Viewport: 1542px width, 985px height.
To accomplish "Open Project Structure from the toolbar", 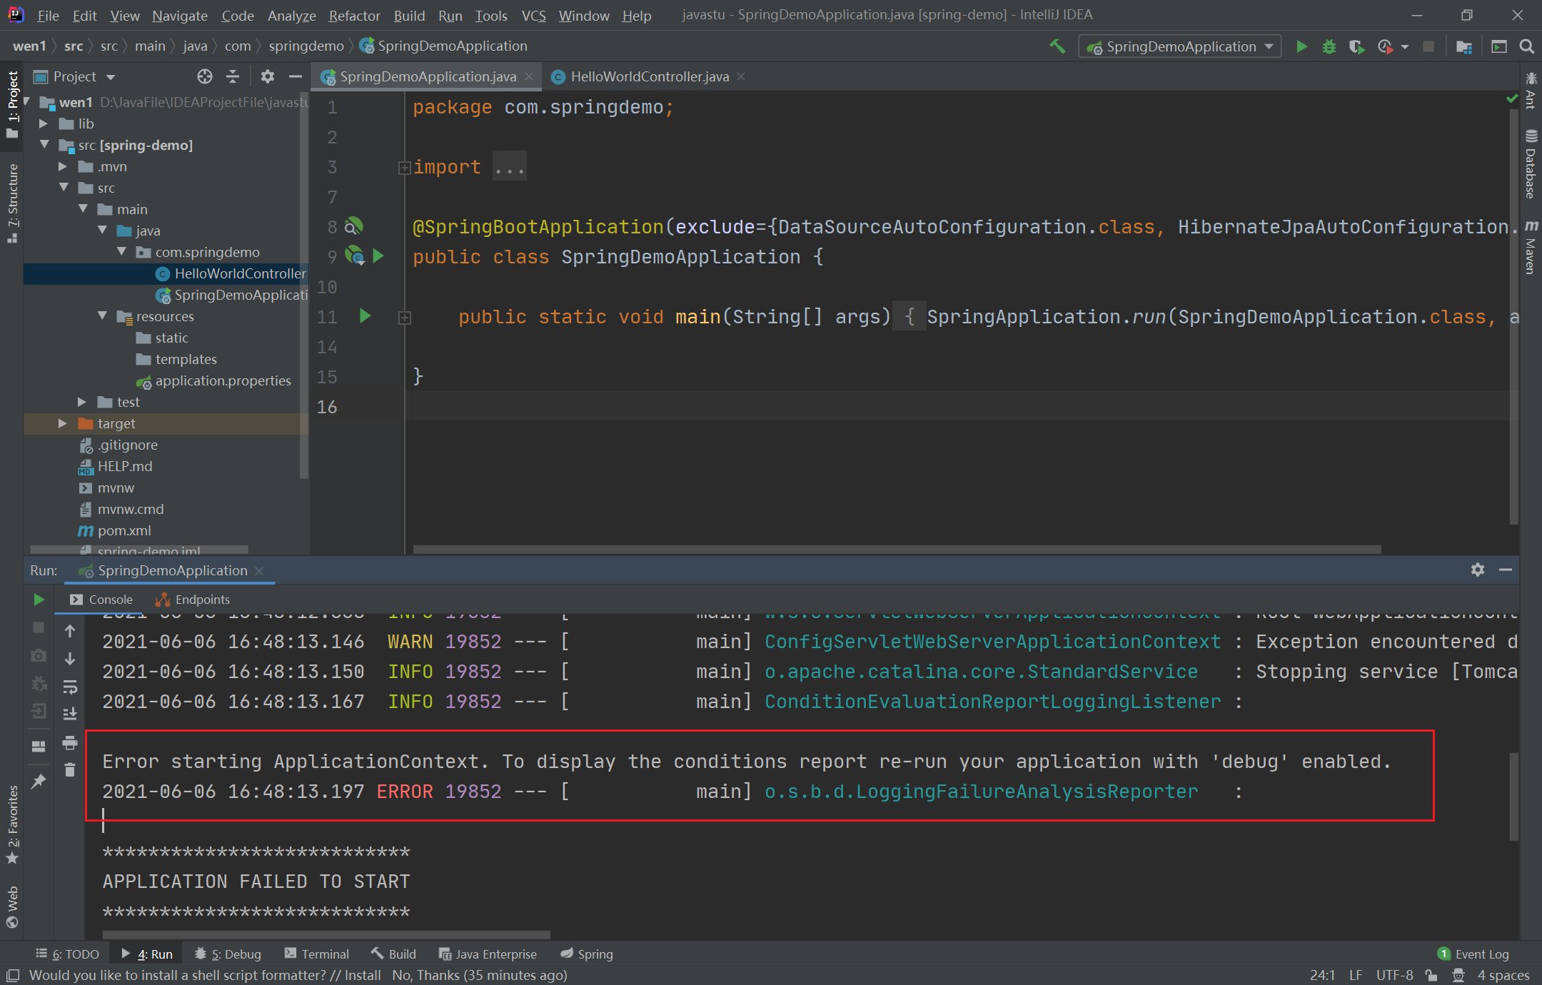I will [x=1463, y=46].
